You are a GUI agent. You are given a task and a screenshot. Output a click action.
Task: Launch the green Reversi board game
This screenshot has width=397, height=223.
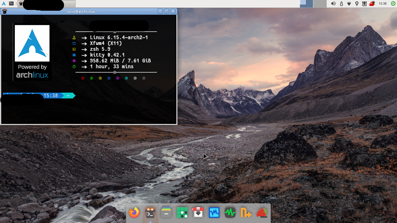pos(182,213)
